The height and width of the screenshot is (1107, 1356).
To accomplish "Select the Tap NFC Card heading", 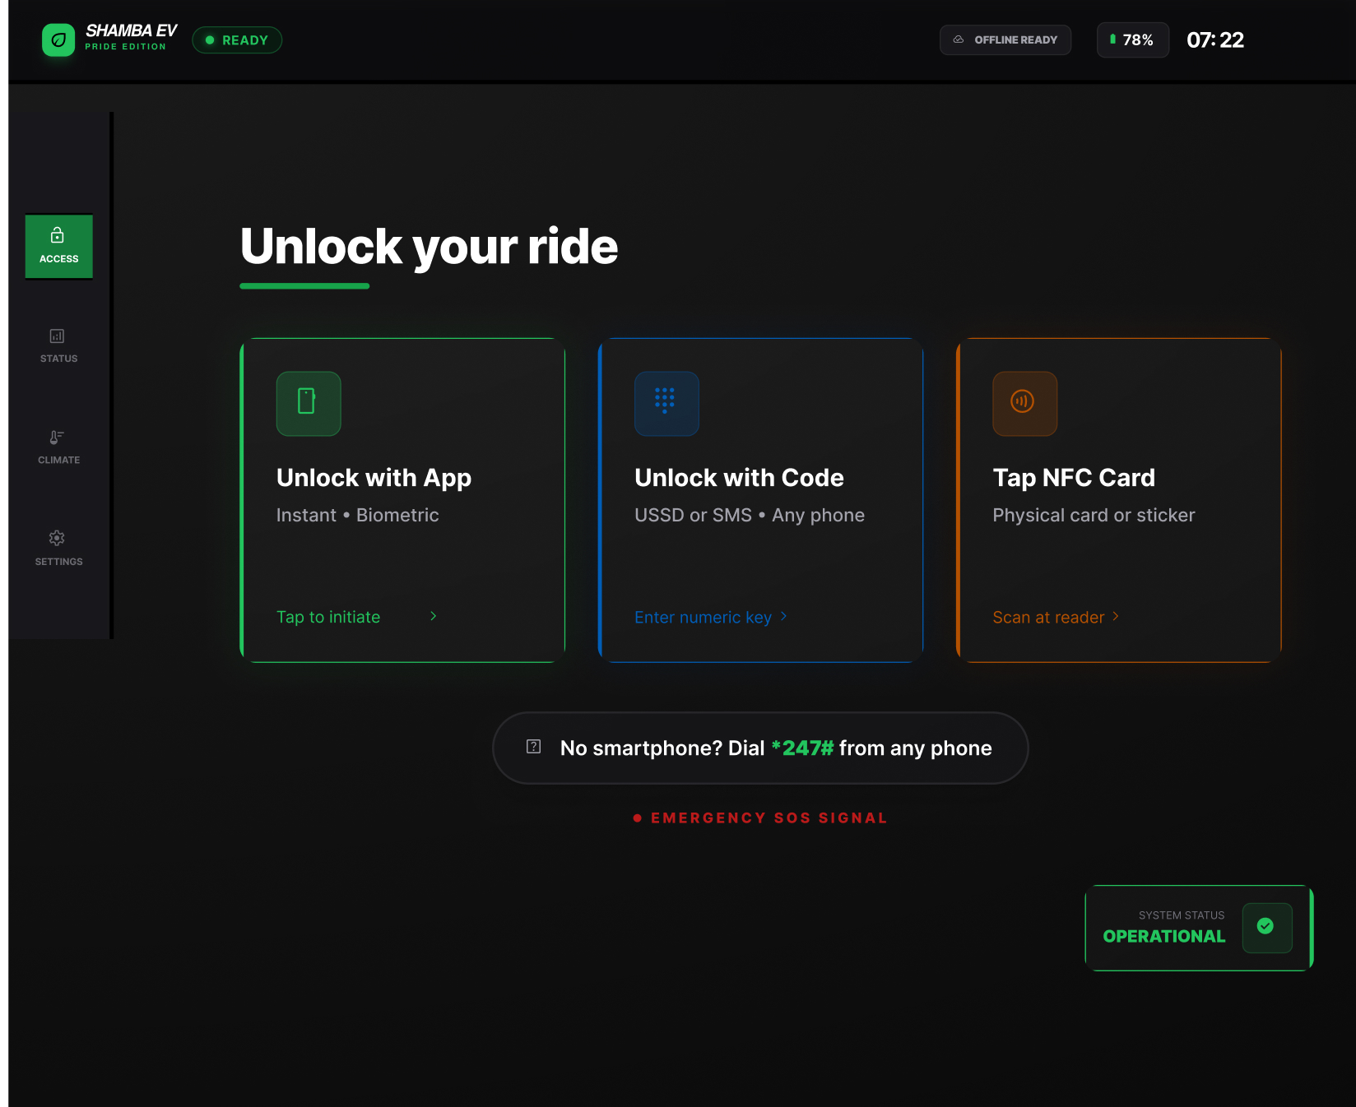I will [1073, 478].
